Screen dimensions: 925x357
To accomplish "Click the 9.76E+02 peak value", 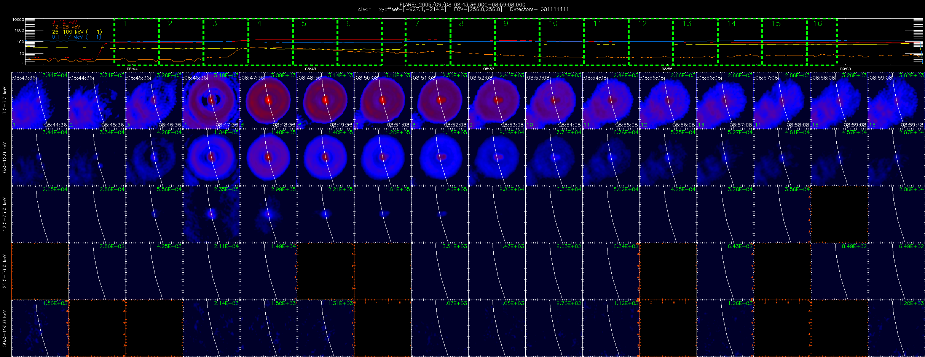I will pyautogui.click(x=569, y=303).
